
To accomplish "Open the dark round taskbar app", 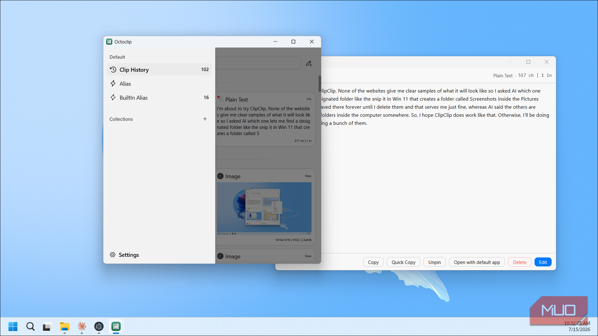I will [x=99, y=326].
